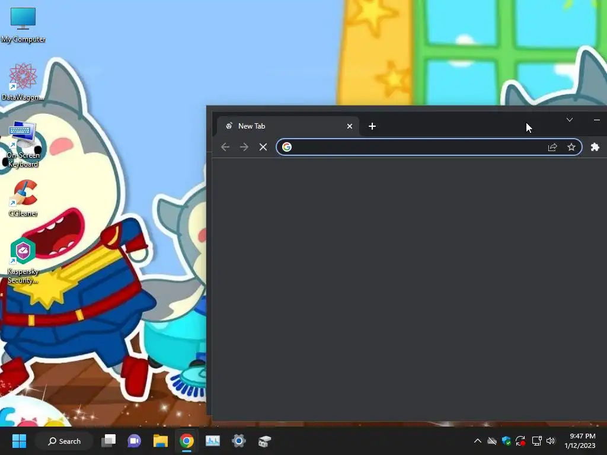The width and height of the screenshot is (607, 455).
Task: Minimize the Chrome window
Action: 596,120
